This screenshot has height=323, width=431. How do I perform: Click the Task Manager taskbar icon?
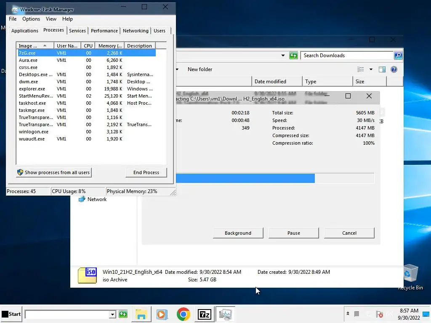click(226, 314)
